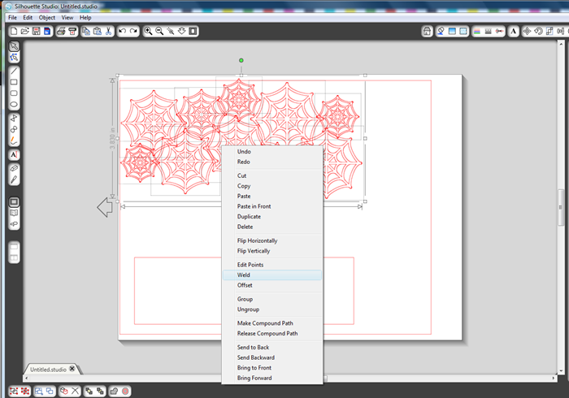Open the File menu

click(12, 17)
